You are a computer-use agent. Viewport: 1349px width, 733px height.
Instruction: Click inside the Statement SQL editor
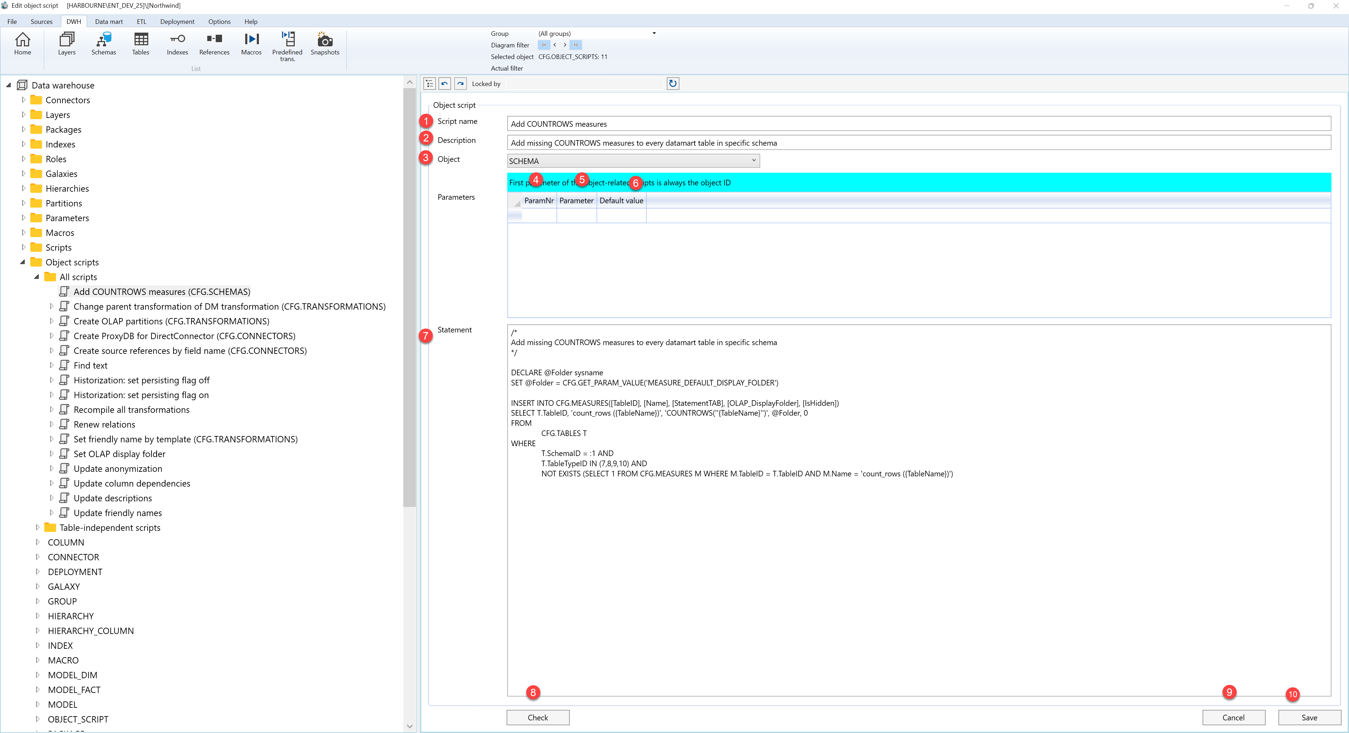pyautogui.click(x=919, y=510)
